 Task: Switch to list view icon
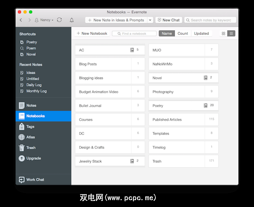231,33
